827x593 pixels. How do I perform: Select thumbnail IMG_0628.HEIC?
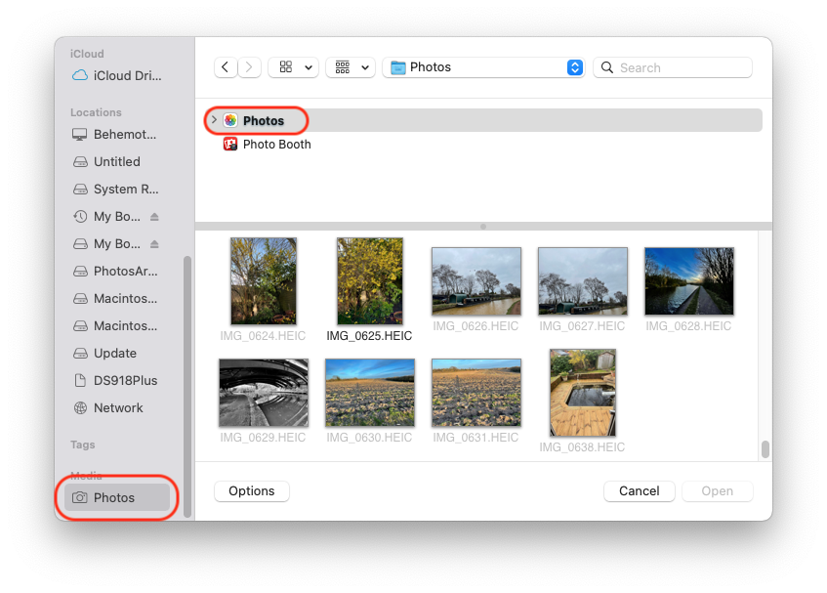tap(688, 281)
